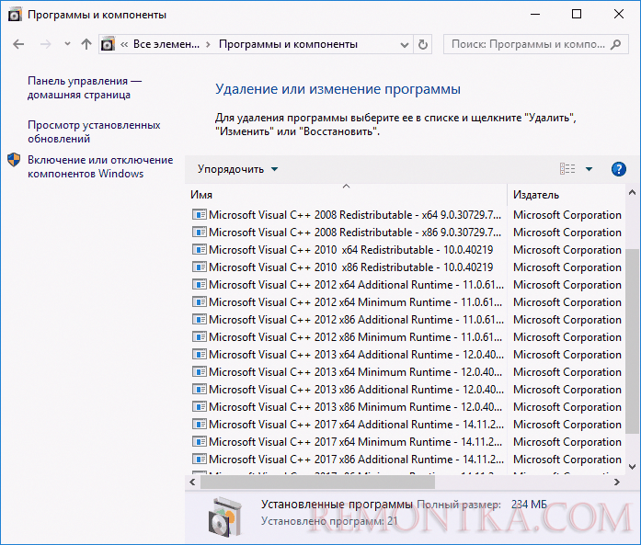
Task: Click vertical scrollbar down arrow
Action: (632, 467)
